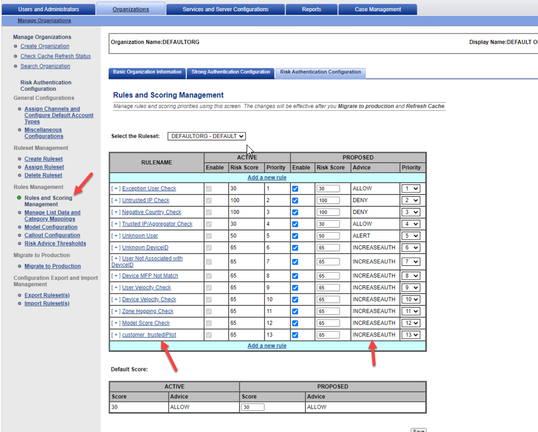Expand the customer_trustedIPlist rule row

[x=116, y=335]
